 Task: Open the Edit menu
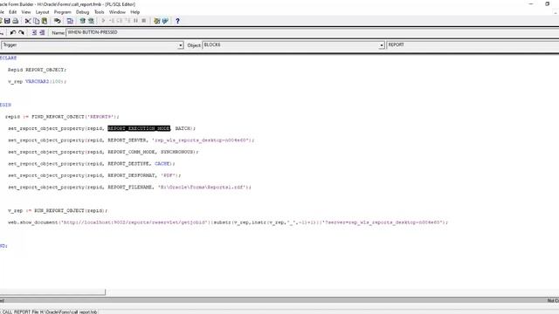pyautogui.click(x=13, y=12)
